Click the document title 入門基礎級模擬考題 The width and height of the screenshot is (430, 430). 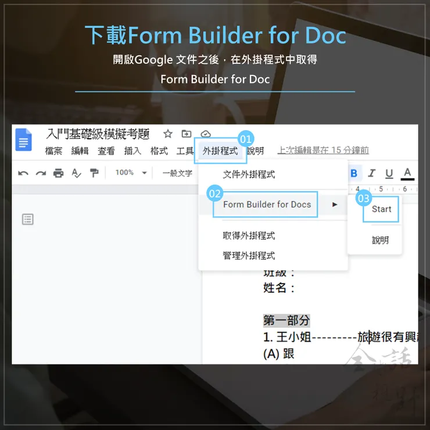pos(98,134)
